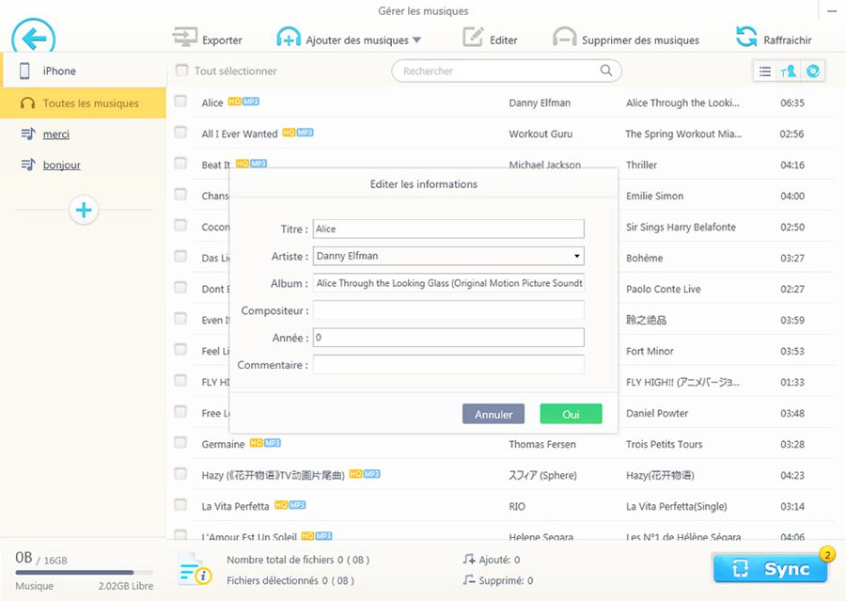Check the Tout sélectionner checkbox
The image size is (846, 601).
click(182, 71)
